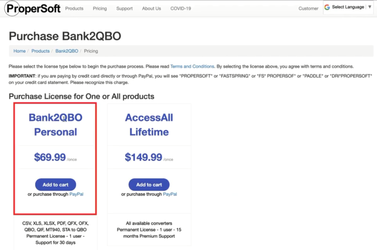This screenshot has width=377, height=250.
Task: Click the Select Language dropdown arrow
Action: click(369, 7)
